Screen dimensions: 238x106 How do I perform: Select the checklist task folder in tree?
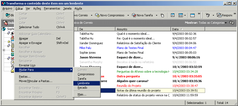13,58
